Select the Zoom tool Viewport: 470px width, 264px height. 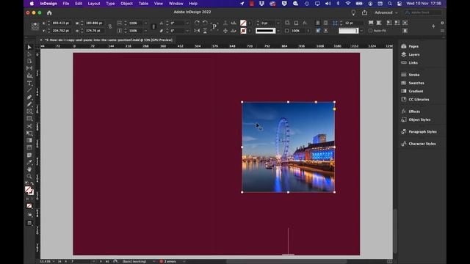(29, 177)
